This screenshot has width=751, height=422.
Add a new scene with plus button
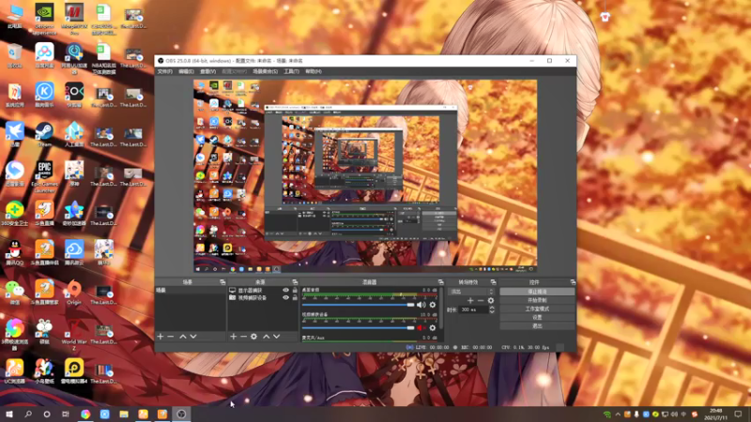[161, 337]
